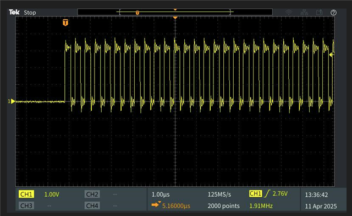Screen dimensions: 352x216
Task: Open the WiFi status icon
Action: (289, 13)
